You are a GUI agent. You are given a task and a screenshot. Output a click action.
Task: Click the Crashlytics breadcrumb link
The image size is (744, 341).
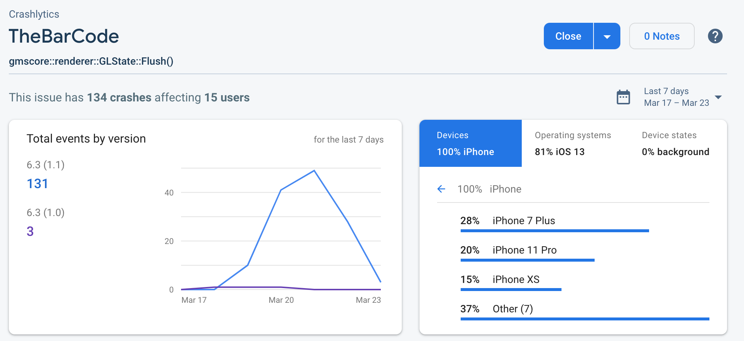(x=34, y=14)
